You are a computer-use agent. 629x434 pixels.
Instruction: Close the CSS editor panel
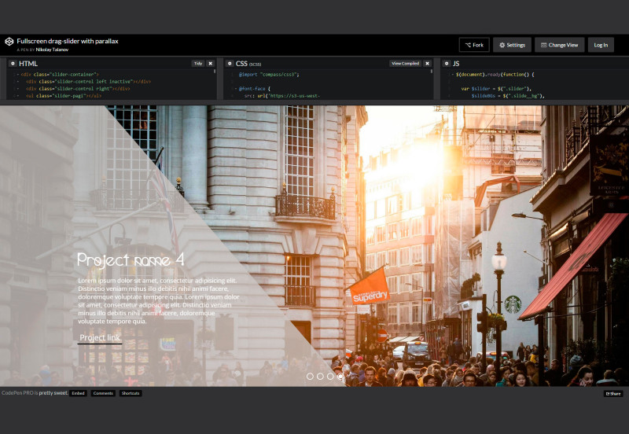pyautogui.click(x=428, y=63)
